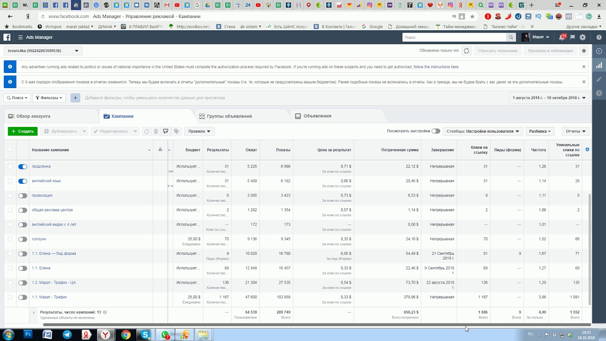Click the help question mark icon
This screenshot has height=341, width=606.
[x=599, y=37]
